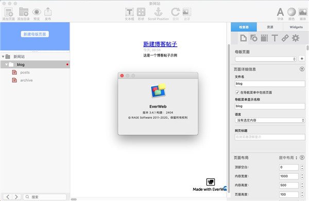The height and width of the screenshot is (201, 309).
Task: Click the Publish share icon
Action: [x=48, y=12]
